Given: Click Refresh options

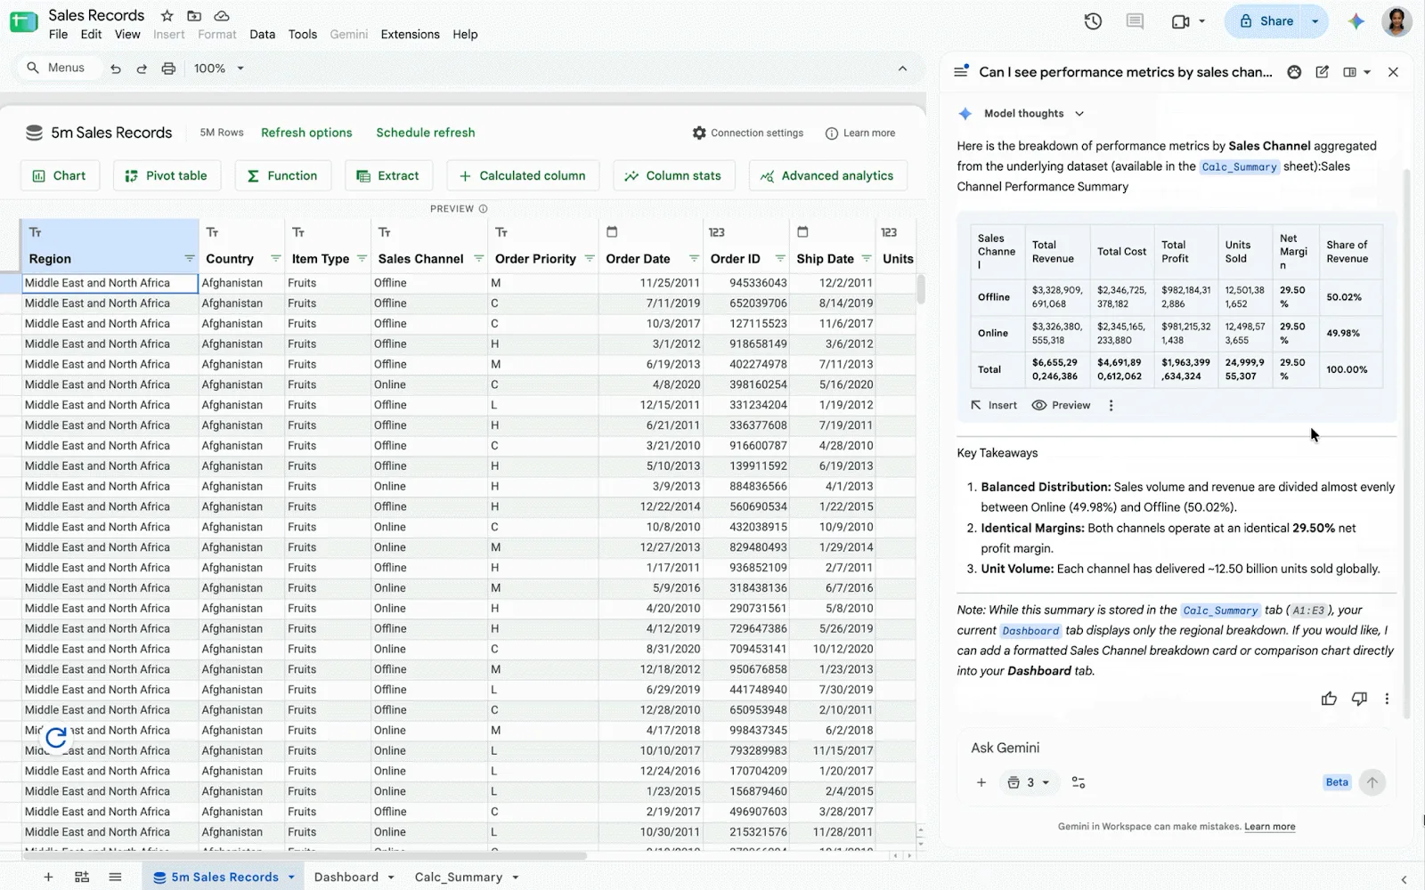Looking at the screenshot, I should 306,133.
